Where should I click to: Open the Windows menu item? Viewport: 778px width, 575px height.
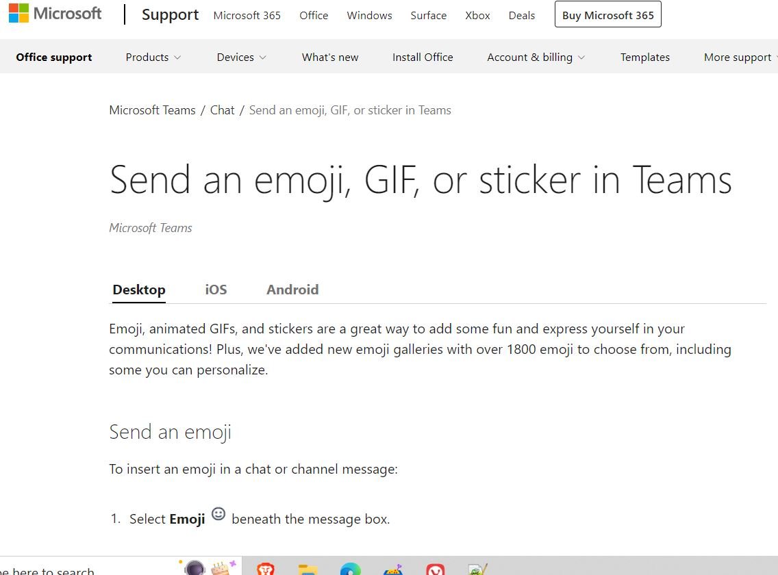[x=370, y=15]
